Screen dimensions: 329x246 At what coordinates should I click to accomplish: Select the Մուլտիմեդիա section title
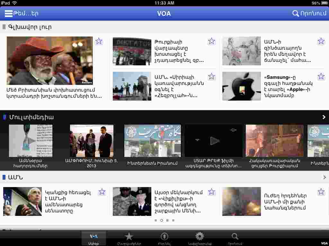pyautogui.click(x=31, y=117)
